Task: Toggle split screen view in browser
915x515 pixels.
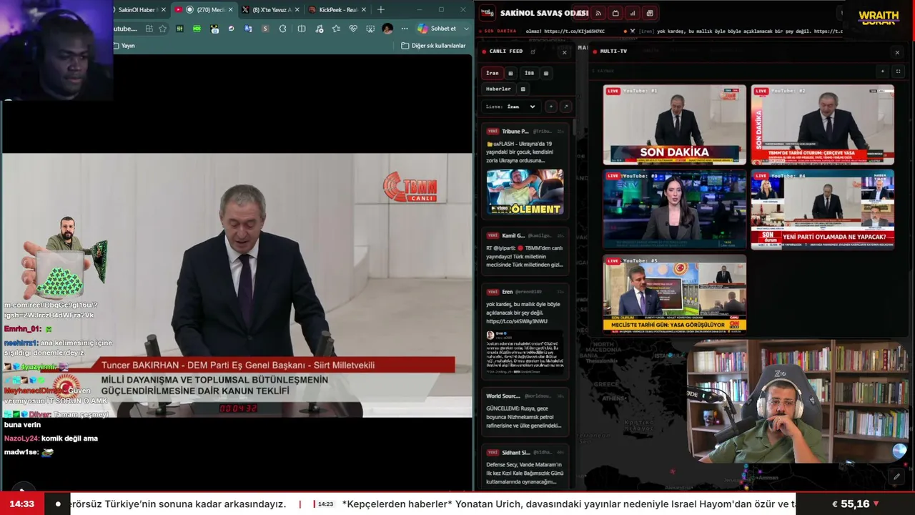Action: (302, 29)
